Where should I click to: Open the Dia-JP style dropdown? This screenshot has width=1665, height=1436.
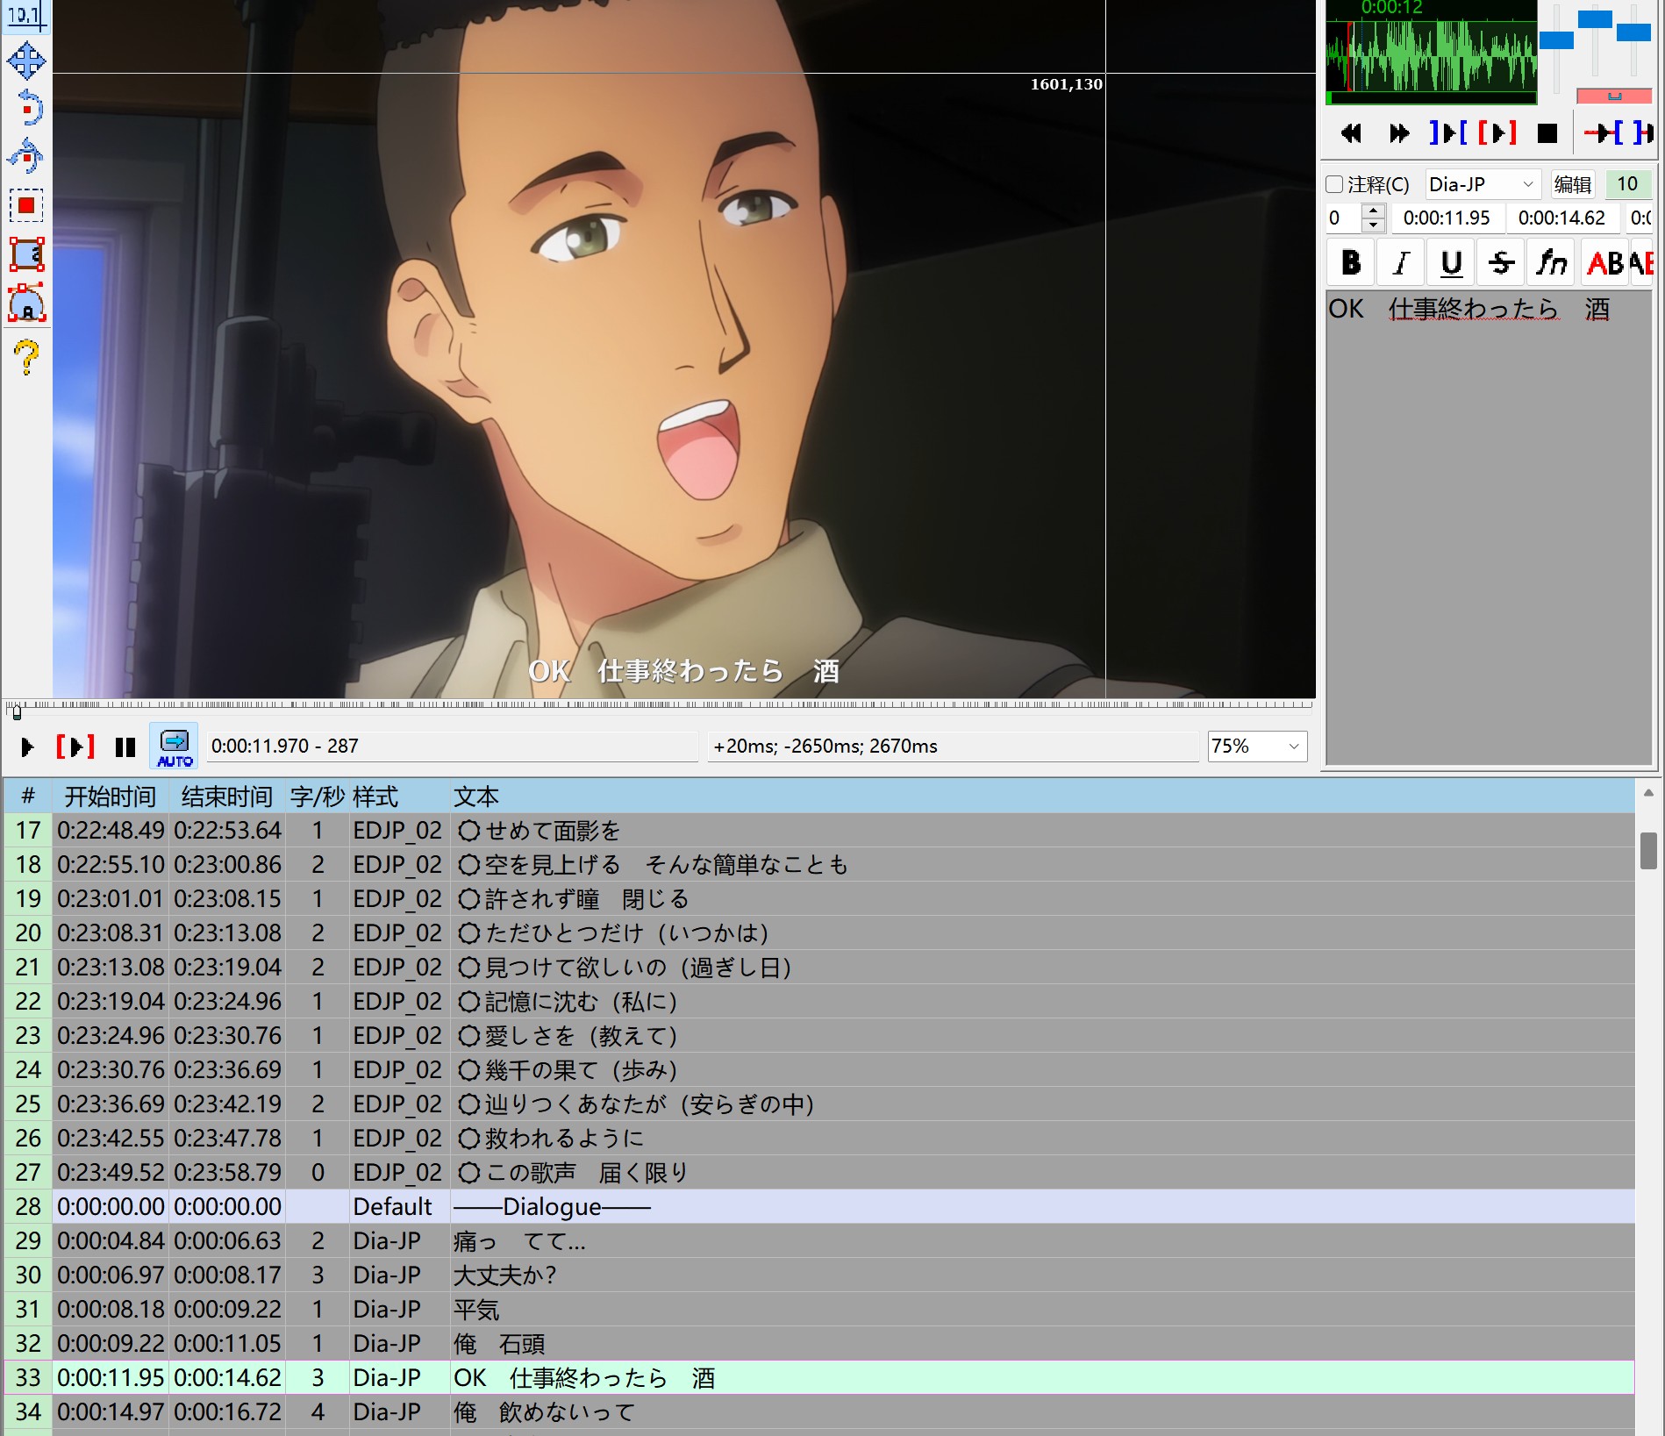tap(1483, 184)
